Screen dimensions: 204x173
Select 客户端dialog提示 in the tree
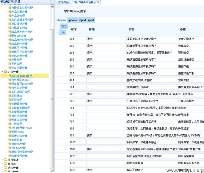click(x=22, y=76)
